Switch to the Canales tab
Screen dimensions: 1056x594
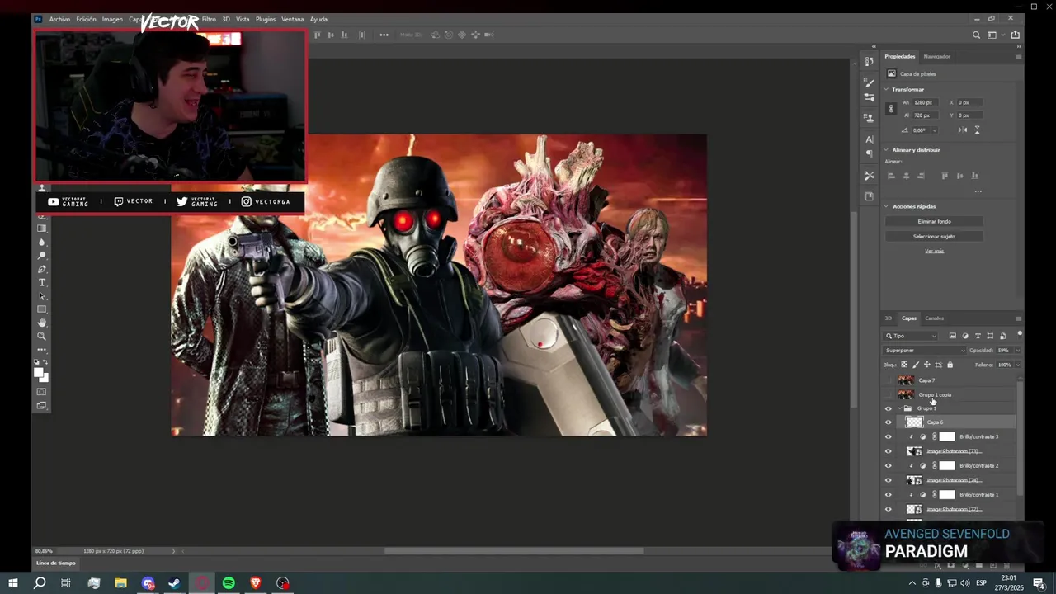(x=934, y=318)
